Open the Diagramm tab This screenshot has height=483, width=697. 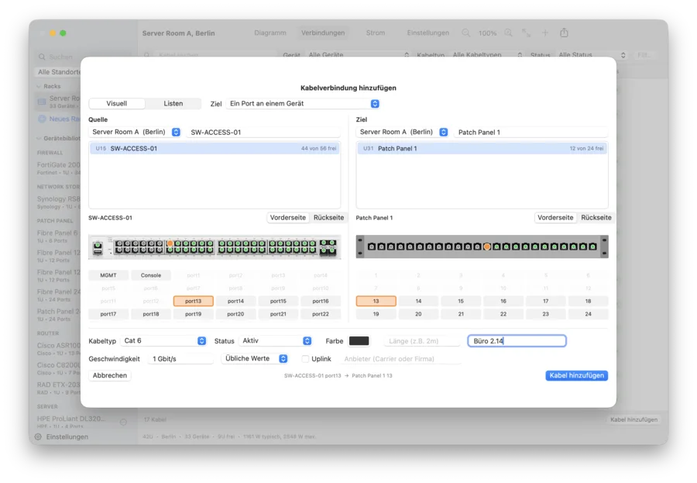270,33
